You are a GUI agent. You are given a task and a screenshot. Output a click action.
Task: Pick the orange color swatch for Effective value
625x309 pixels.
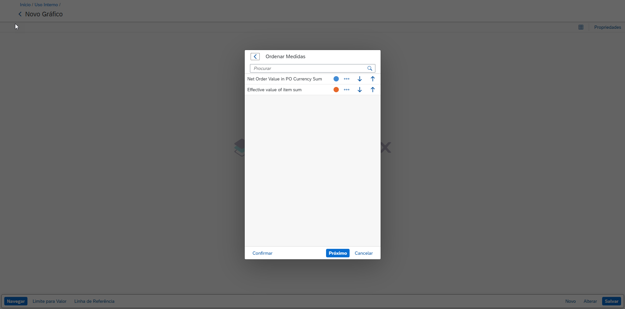[x=336, y=90]
